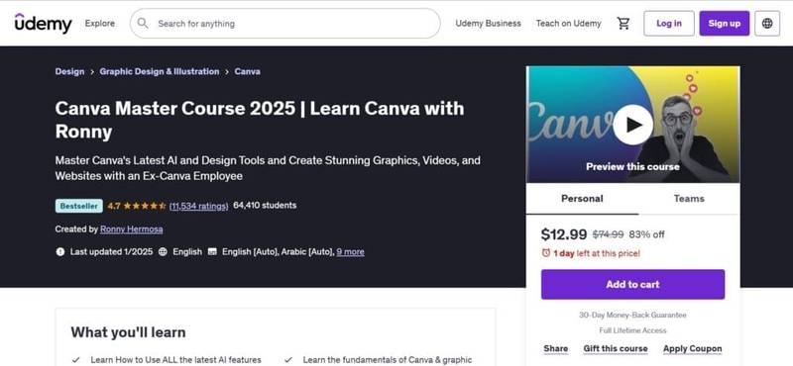Open the 11,534 ratings link
The image size is (793, 366).
(199, 206)
